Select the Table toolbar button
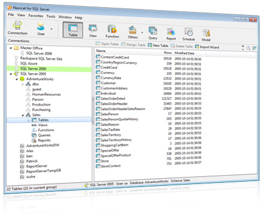The image size is (263, 221). (x=73, y=30)
